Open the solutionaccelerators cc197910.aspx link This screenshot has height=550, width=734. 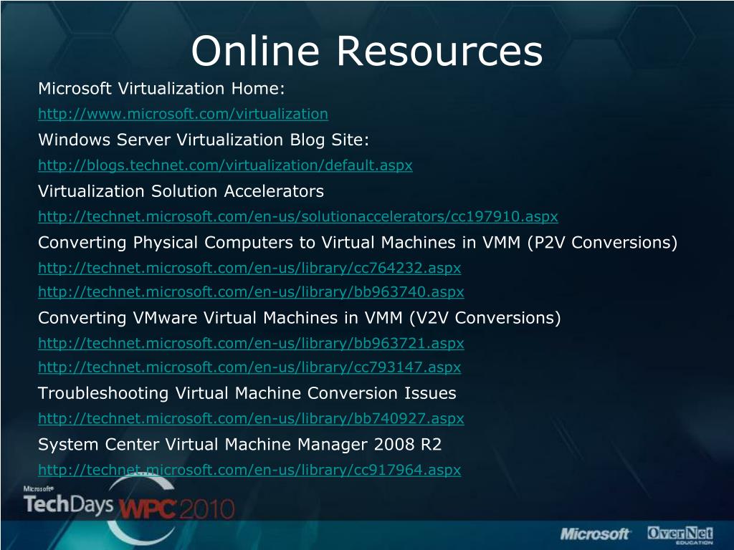coord(297,216)
